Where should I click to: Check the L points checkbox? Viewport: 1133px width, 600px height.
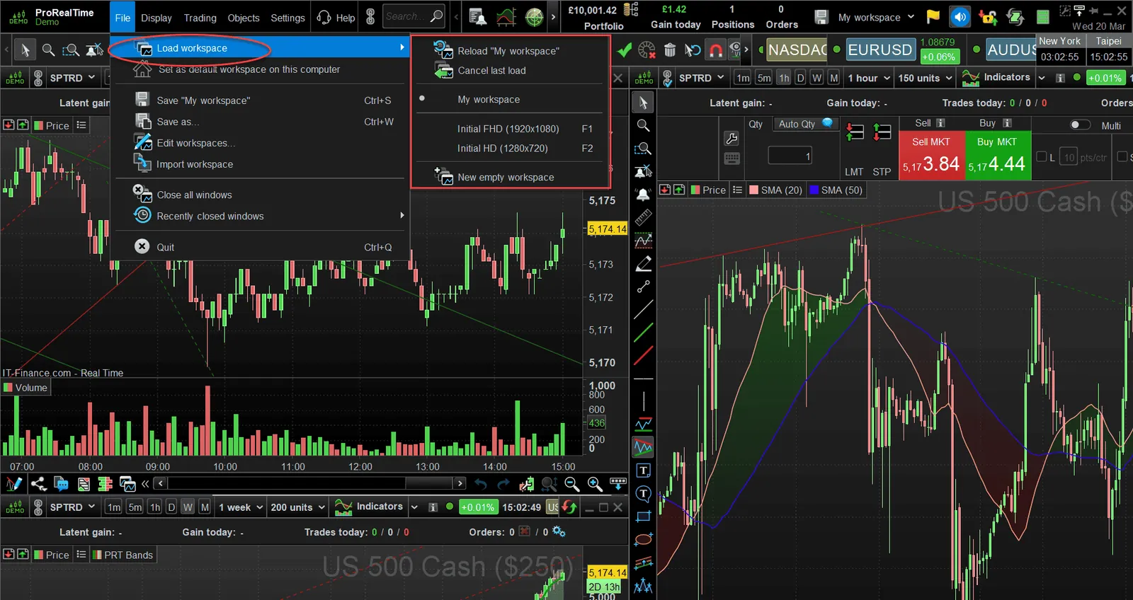[x=1042, y=156]
